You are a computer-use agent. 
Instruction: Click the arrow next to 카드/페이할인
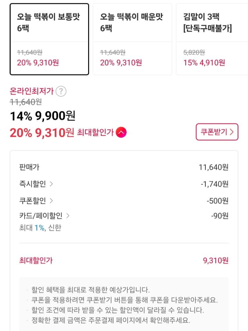(x=68, y=216)
